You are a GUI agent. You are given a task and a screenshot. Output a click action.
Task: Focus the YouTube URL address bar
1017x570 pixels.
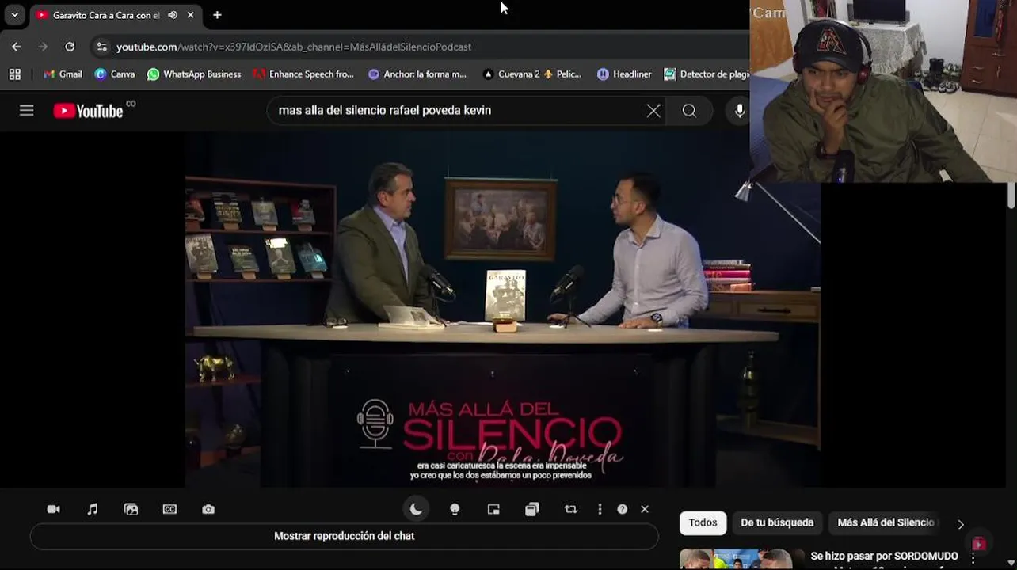294,47
